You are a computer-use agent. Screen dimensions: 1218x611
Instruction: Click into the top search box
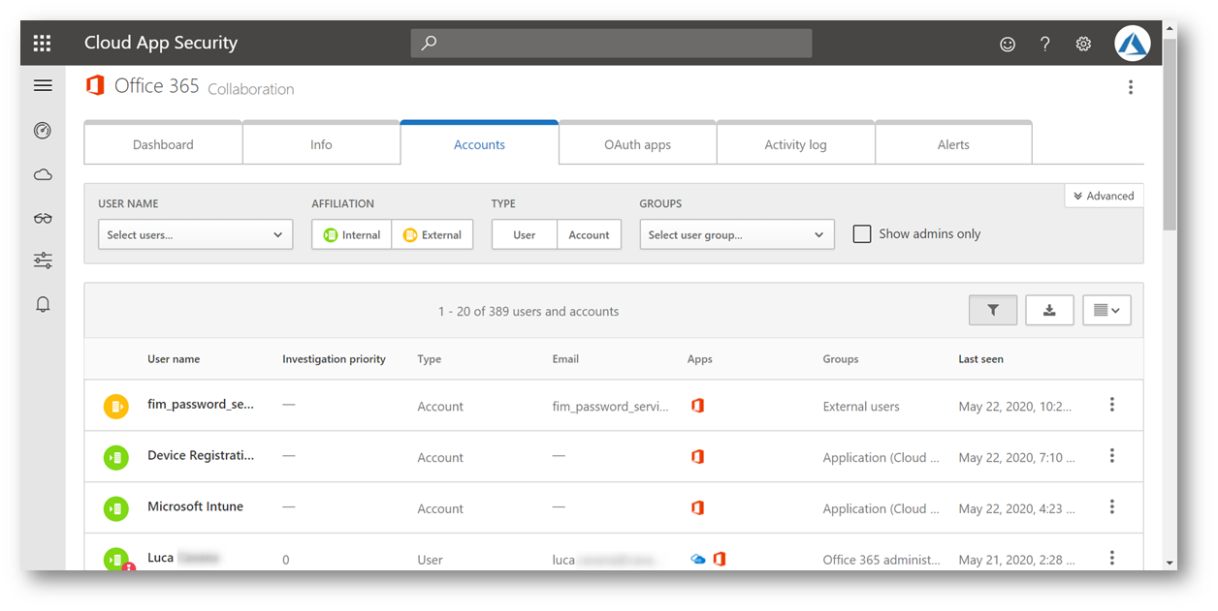click(611, 44)
